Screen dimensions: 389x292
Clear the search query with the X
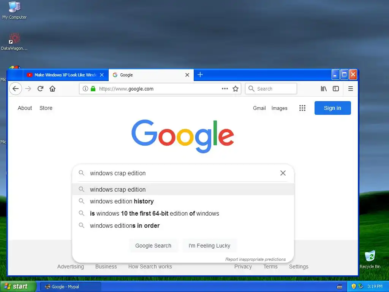pos(283,173)
